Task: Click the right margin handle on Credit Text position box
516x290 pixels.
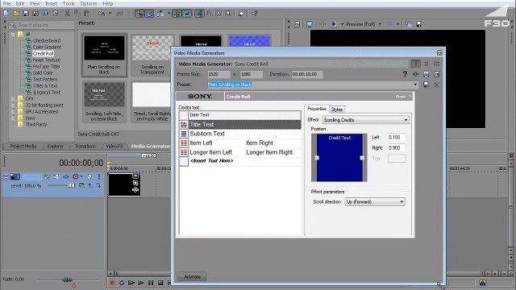Action: 362,158
